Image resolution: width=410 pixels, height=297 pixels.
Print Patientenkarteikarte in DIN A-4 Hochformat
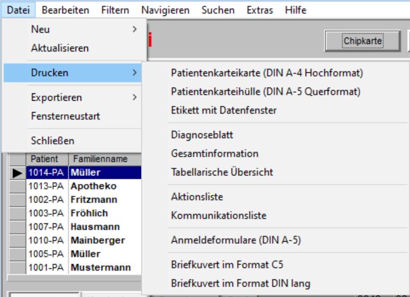[x=267, y=73]
